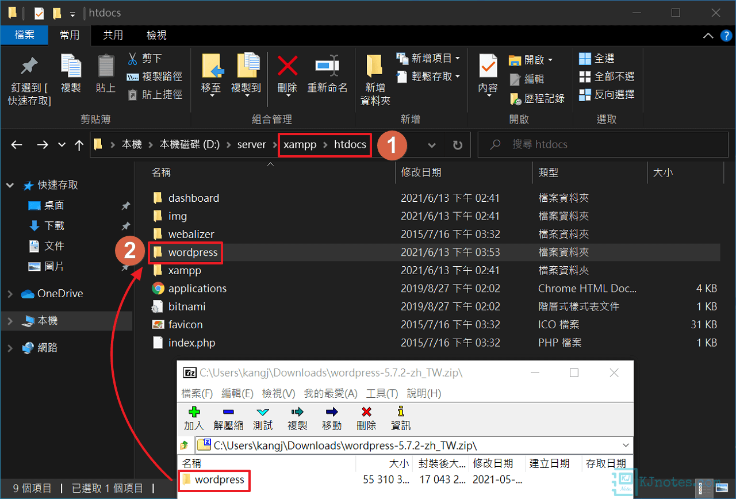Select Paste Shortcut (貼上捷徑)
Viewport: 736px width, 499px height.
(x=154, y=94)
